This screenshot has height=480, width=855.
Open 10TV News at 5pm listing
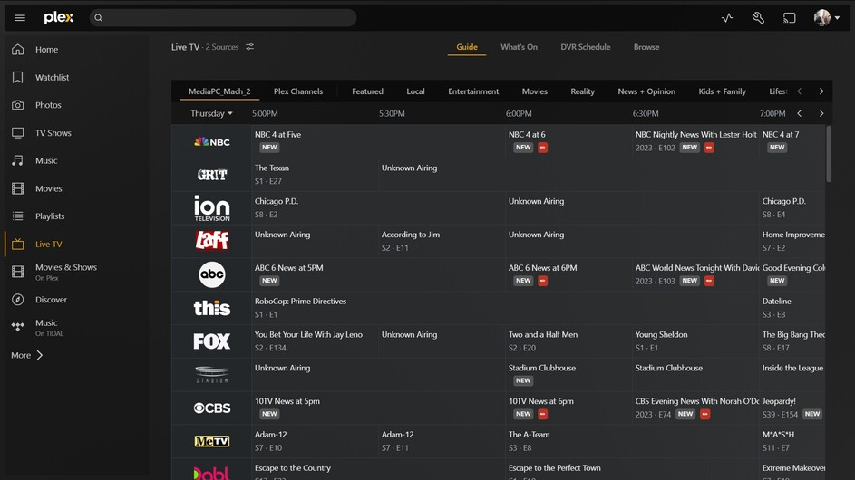pyautogui.click(x=378, y=408)
